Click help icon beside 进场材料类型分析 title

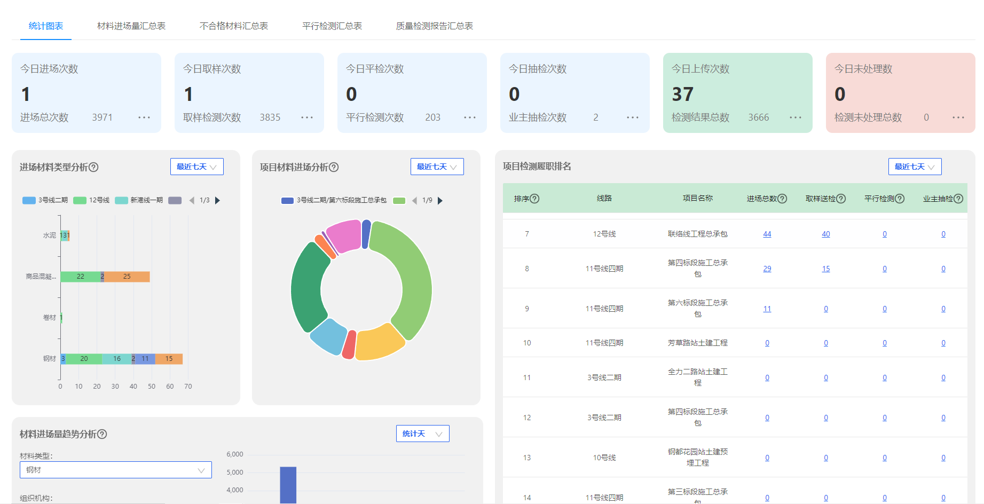[x=93, y=167]
